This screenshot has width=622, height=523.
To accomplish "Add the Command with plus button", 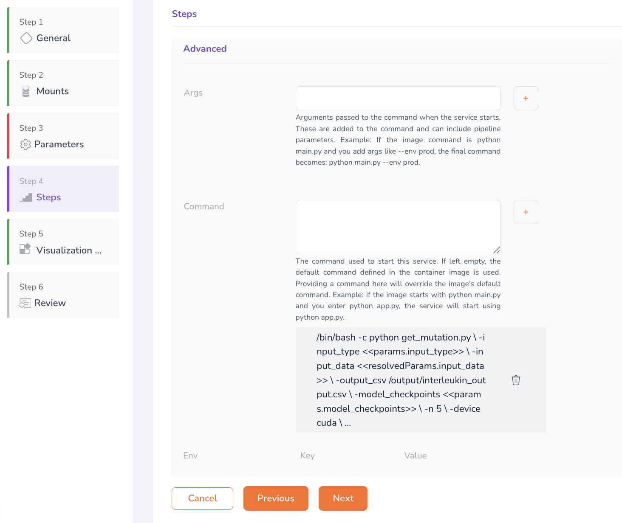I will tap(526, 212).
